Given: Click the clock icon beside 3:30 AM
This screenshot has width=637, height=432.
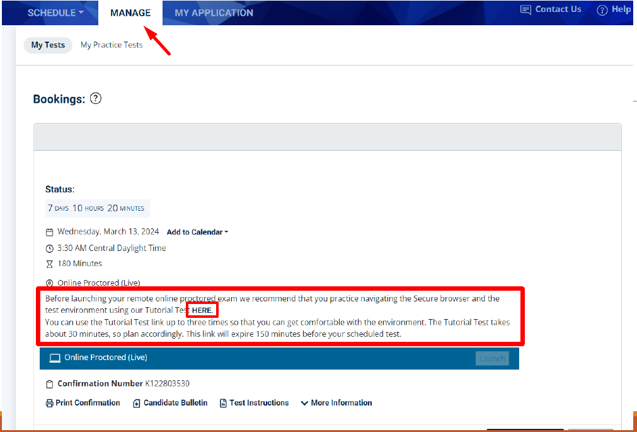Looking at the screenshot, I should click(50, 248).
